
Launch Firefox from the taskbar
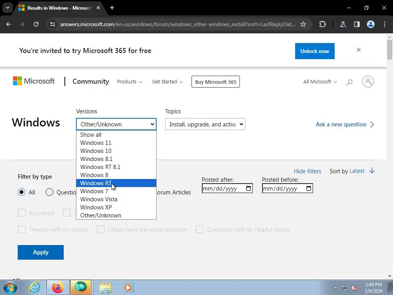pyautogui.click(x=58, y=287)
